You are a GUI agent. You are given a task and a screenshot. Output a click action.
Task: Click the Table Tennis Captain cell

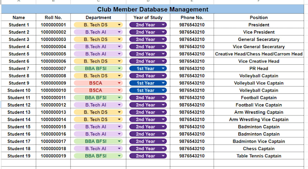pos(259,156)
